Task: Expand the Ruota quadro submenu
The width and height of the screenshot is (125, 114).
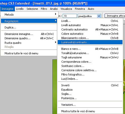Action: tap(29, 43)
